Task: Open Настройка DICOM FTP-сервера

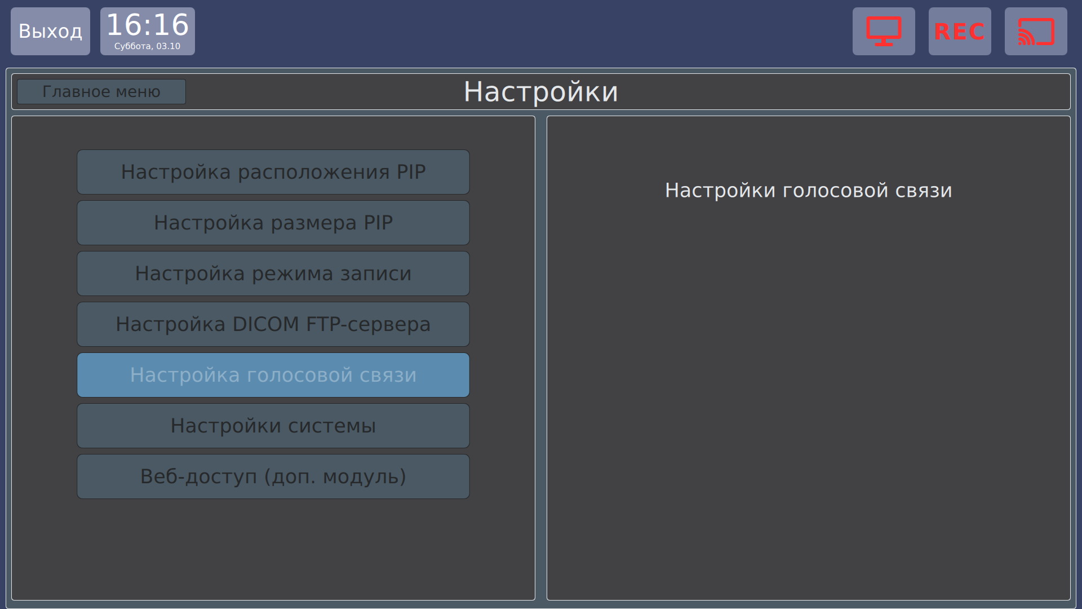Action: click(273, 324)
